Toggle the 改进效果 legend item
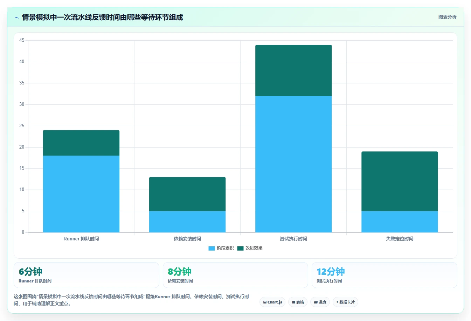This screenshot has width=471, height=321. point(250,248)
